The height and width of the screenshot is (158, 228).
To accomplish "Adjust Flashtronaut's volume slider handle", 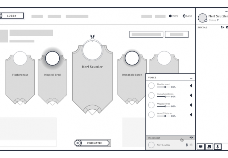I will (x=165, y=87).
